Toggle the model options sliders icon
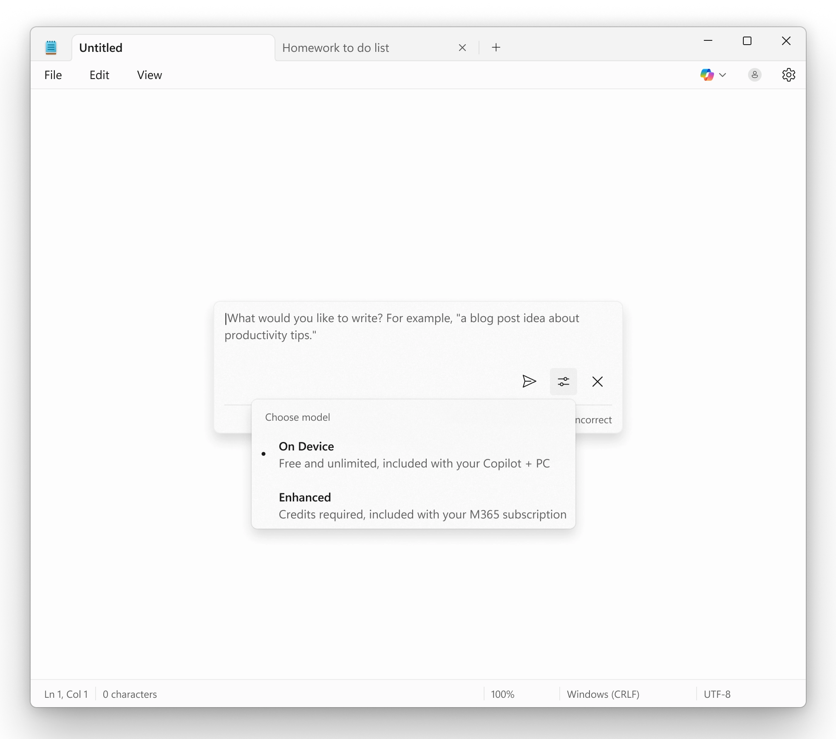Viewport: 836px width, 739px height. point(563,382)
